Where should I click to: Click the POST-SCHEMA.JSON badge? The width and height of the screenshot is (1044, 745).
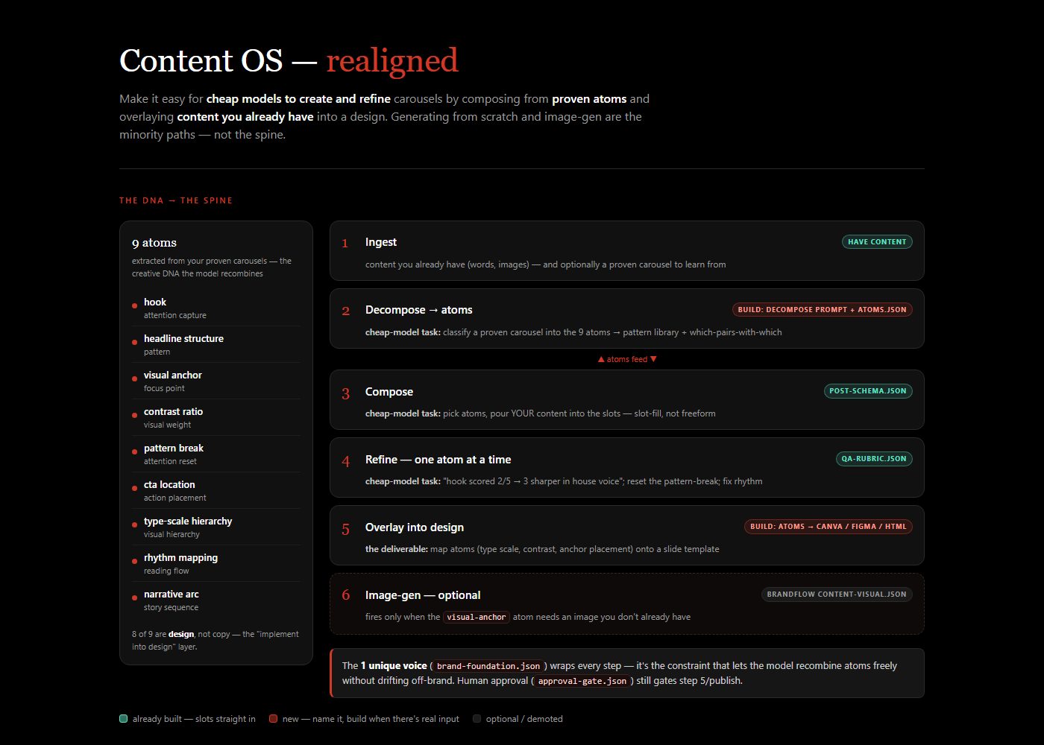tap(868, 391)
